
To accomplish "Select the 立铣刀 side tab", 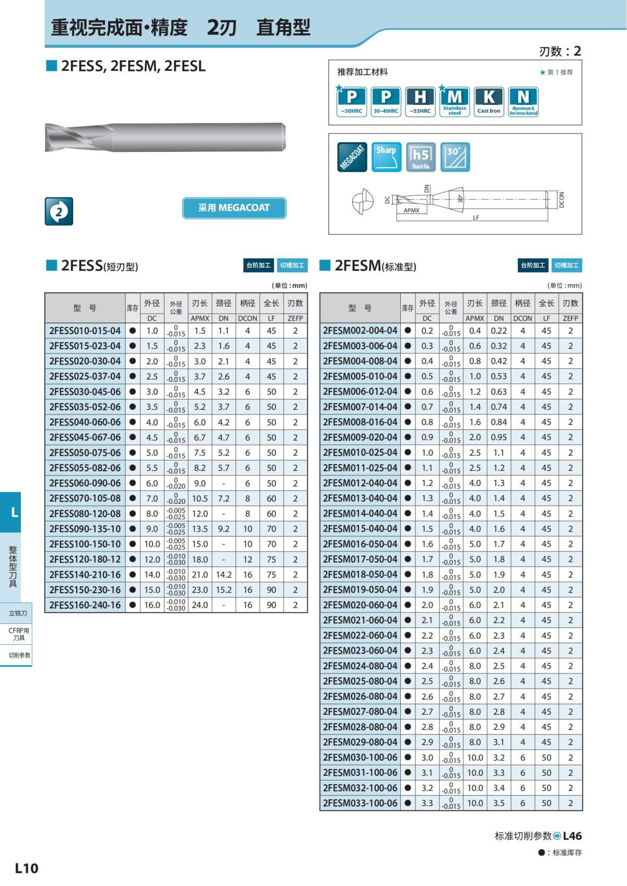I will tap(16, 613).
